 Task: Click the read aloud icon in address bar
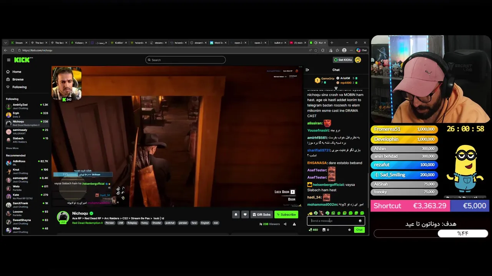click(x=310, y=50)
